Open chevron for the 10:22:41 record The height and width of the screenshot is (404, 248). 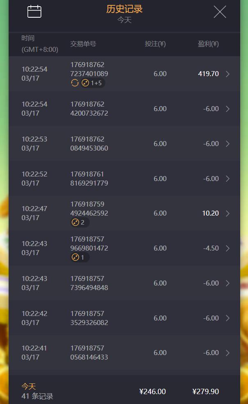point(228,353)
